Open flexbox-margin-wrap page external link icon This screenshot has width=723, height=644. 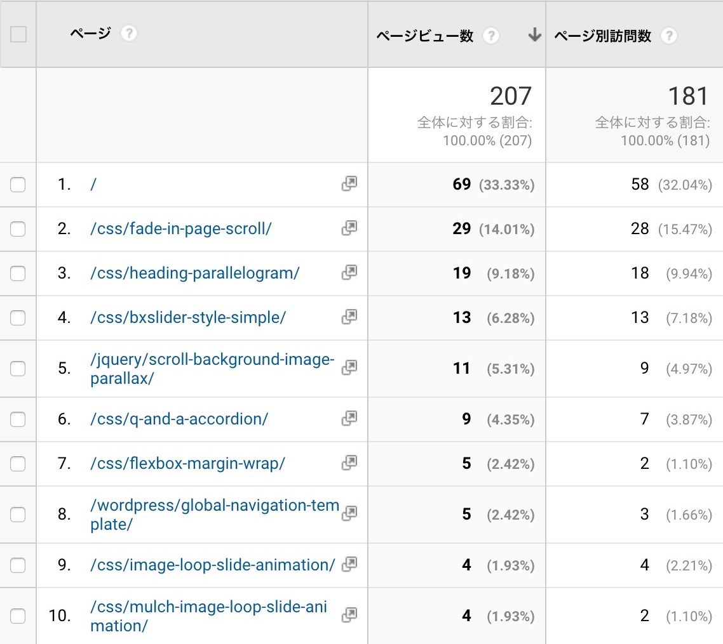[349, 463]
